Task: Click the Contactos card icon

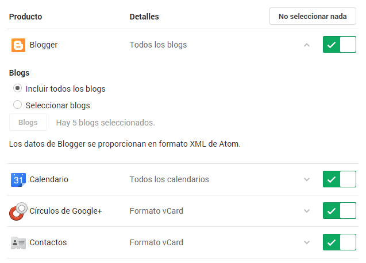Action: [18, 242]
